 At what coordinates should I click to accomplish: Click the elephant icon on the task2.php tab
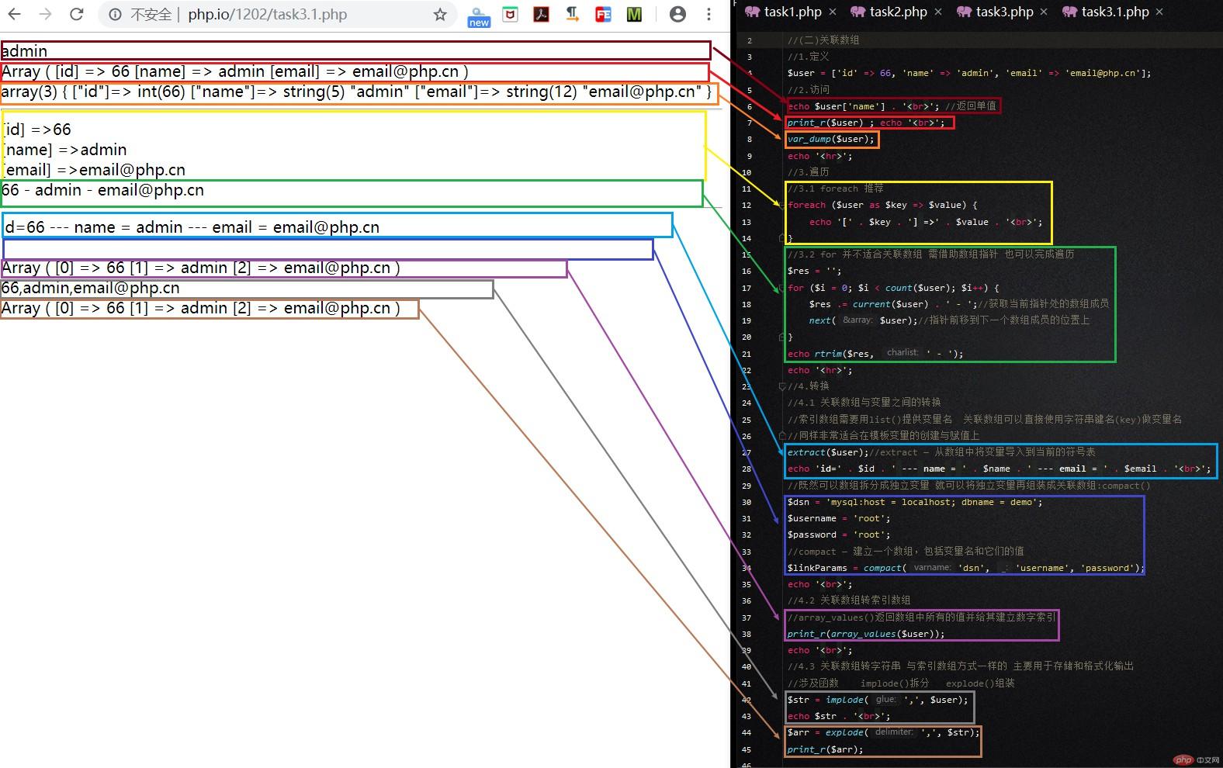coord(857,12)
